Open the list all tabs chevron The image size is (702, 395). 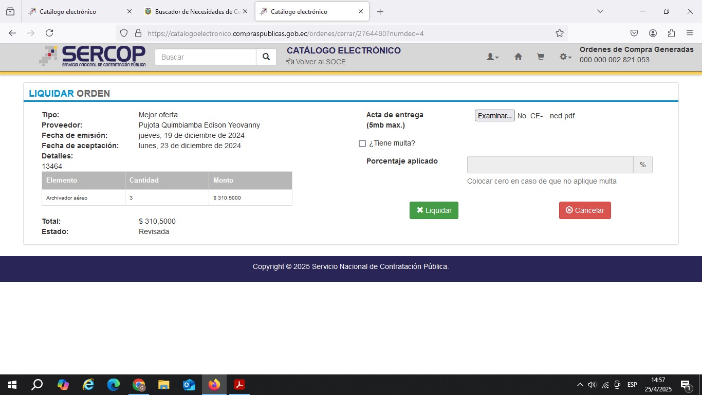600,11
